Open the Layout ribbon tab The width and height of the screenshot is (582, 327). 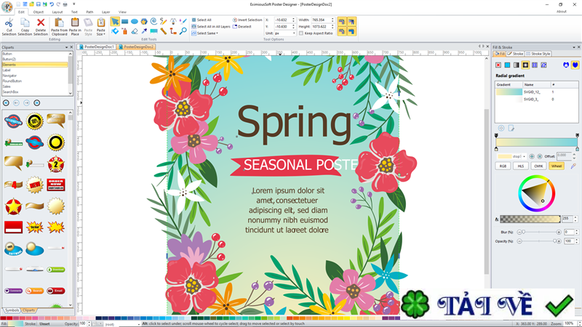[x=57, y=12]
